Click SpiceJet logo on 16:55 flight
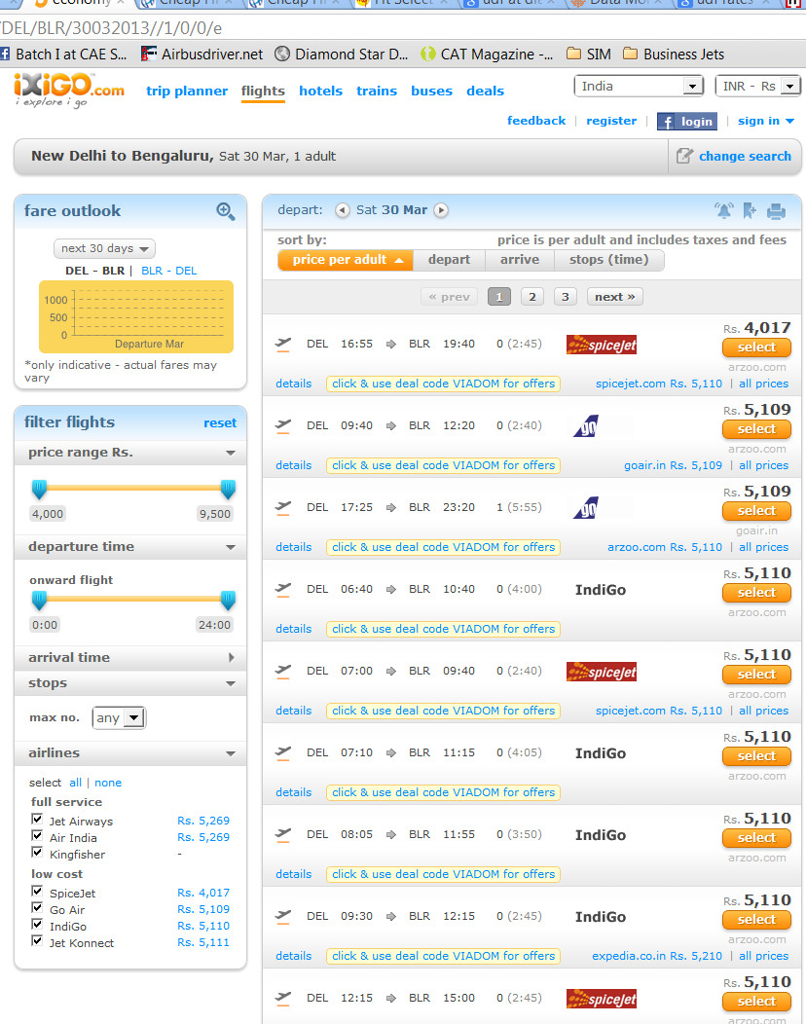 [x=601, y=345]
